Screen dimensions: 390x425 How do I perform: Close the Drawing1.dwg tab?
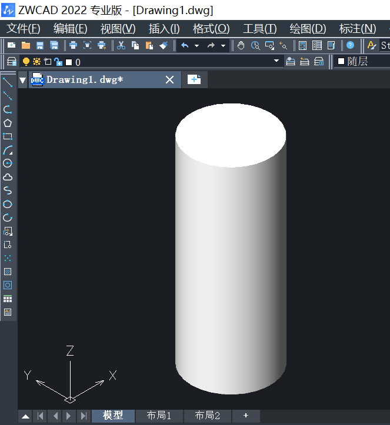pyautogui.click(x=170, y=80)
